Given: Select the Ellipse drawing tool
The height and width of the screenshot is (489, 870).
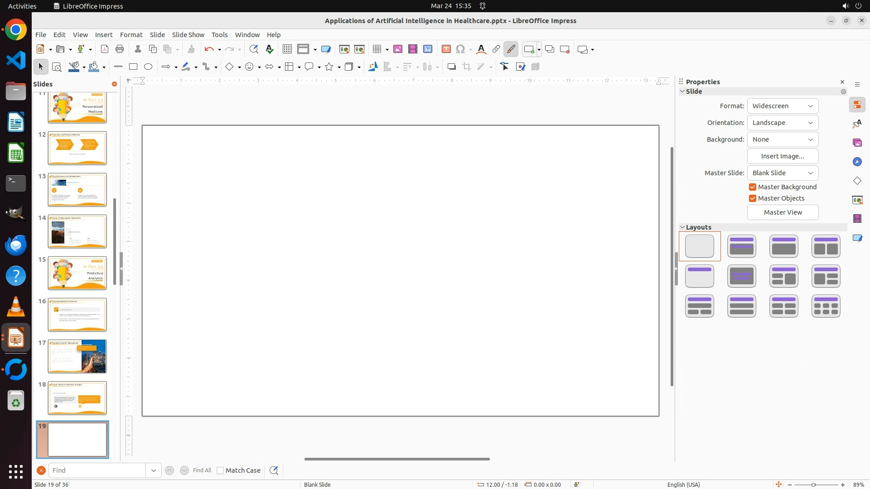Looking at the screenshot, I should 148,67.
